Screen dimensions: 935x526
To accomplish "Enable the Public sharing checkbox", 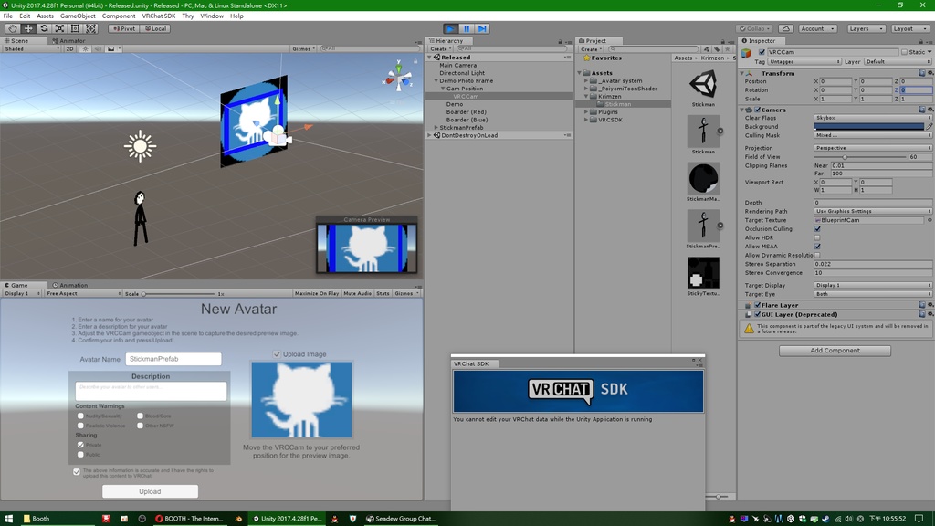I will pos(80,454).
